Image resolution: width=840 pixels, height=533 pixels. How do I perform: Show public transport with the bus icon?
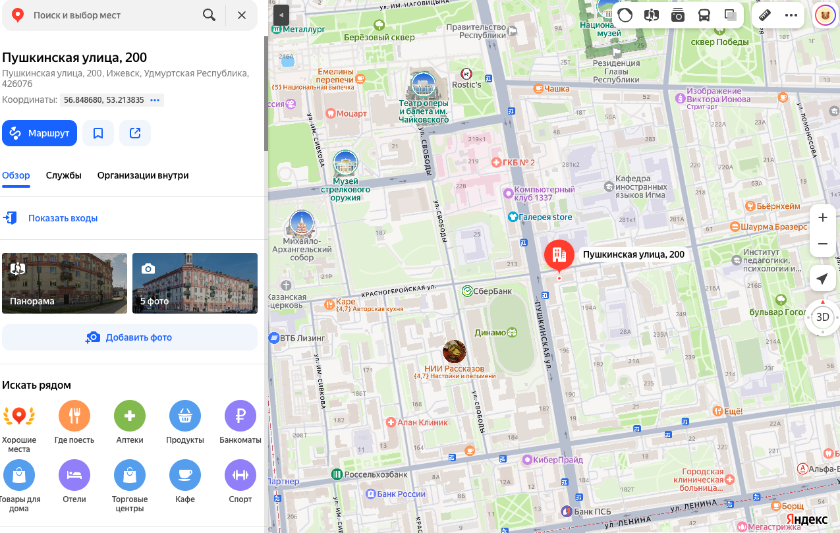tap(704, 15)
